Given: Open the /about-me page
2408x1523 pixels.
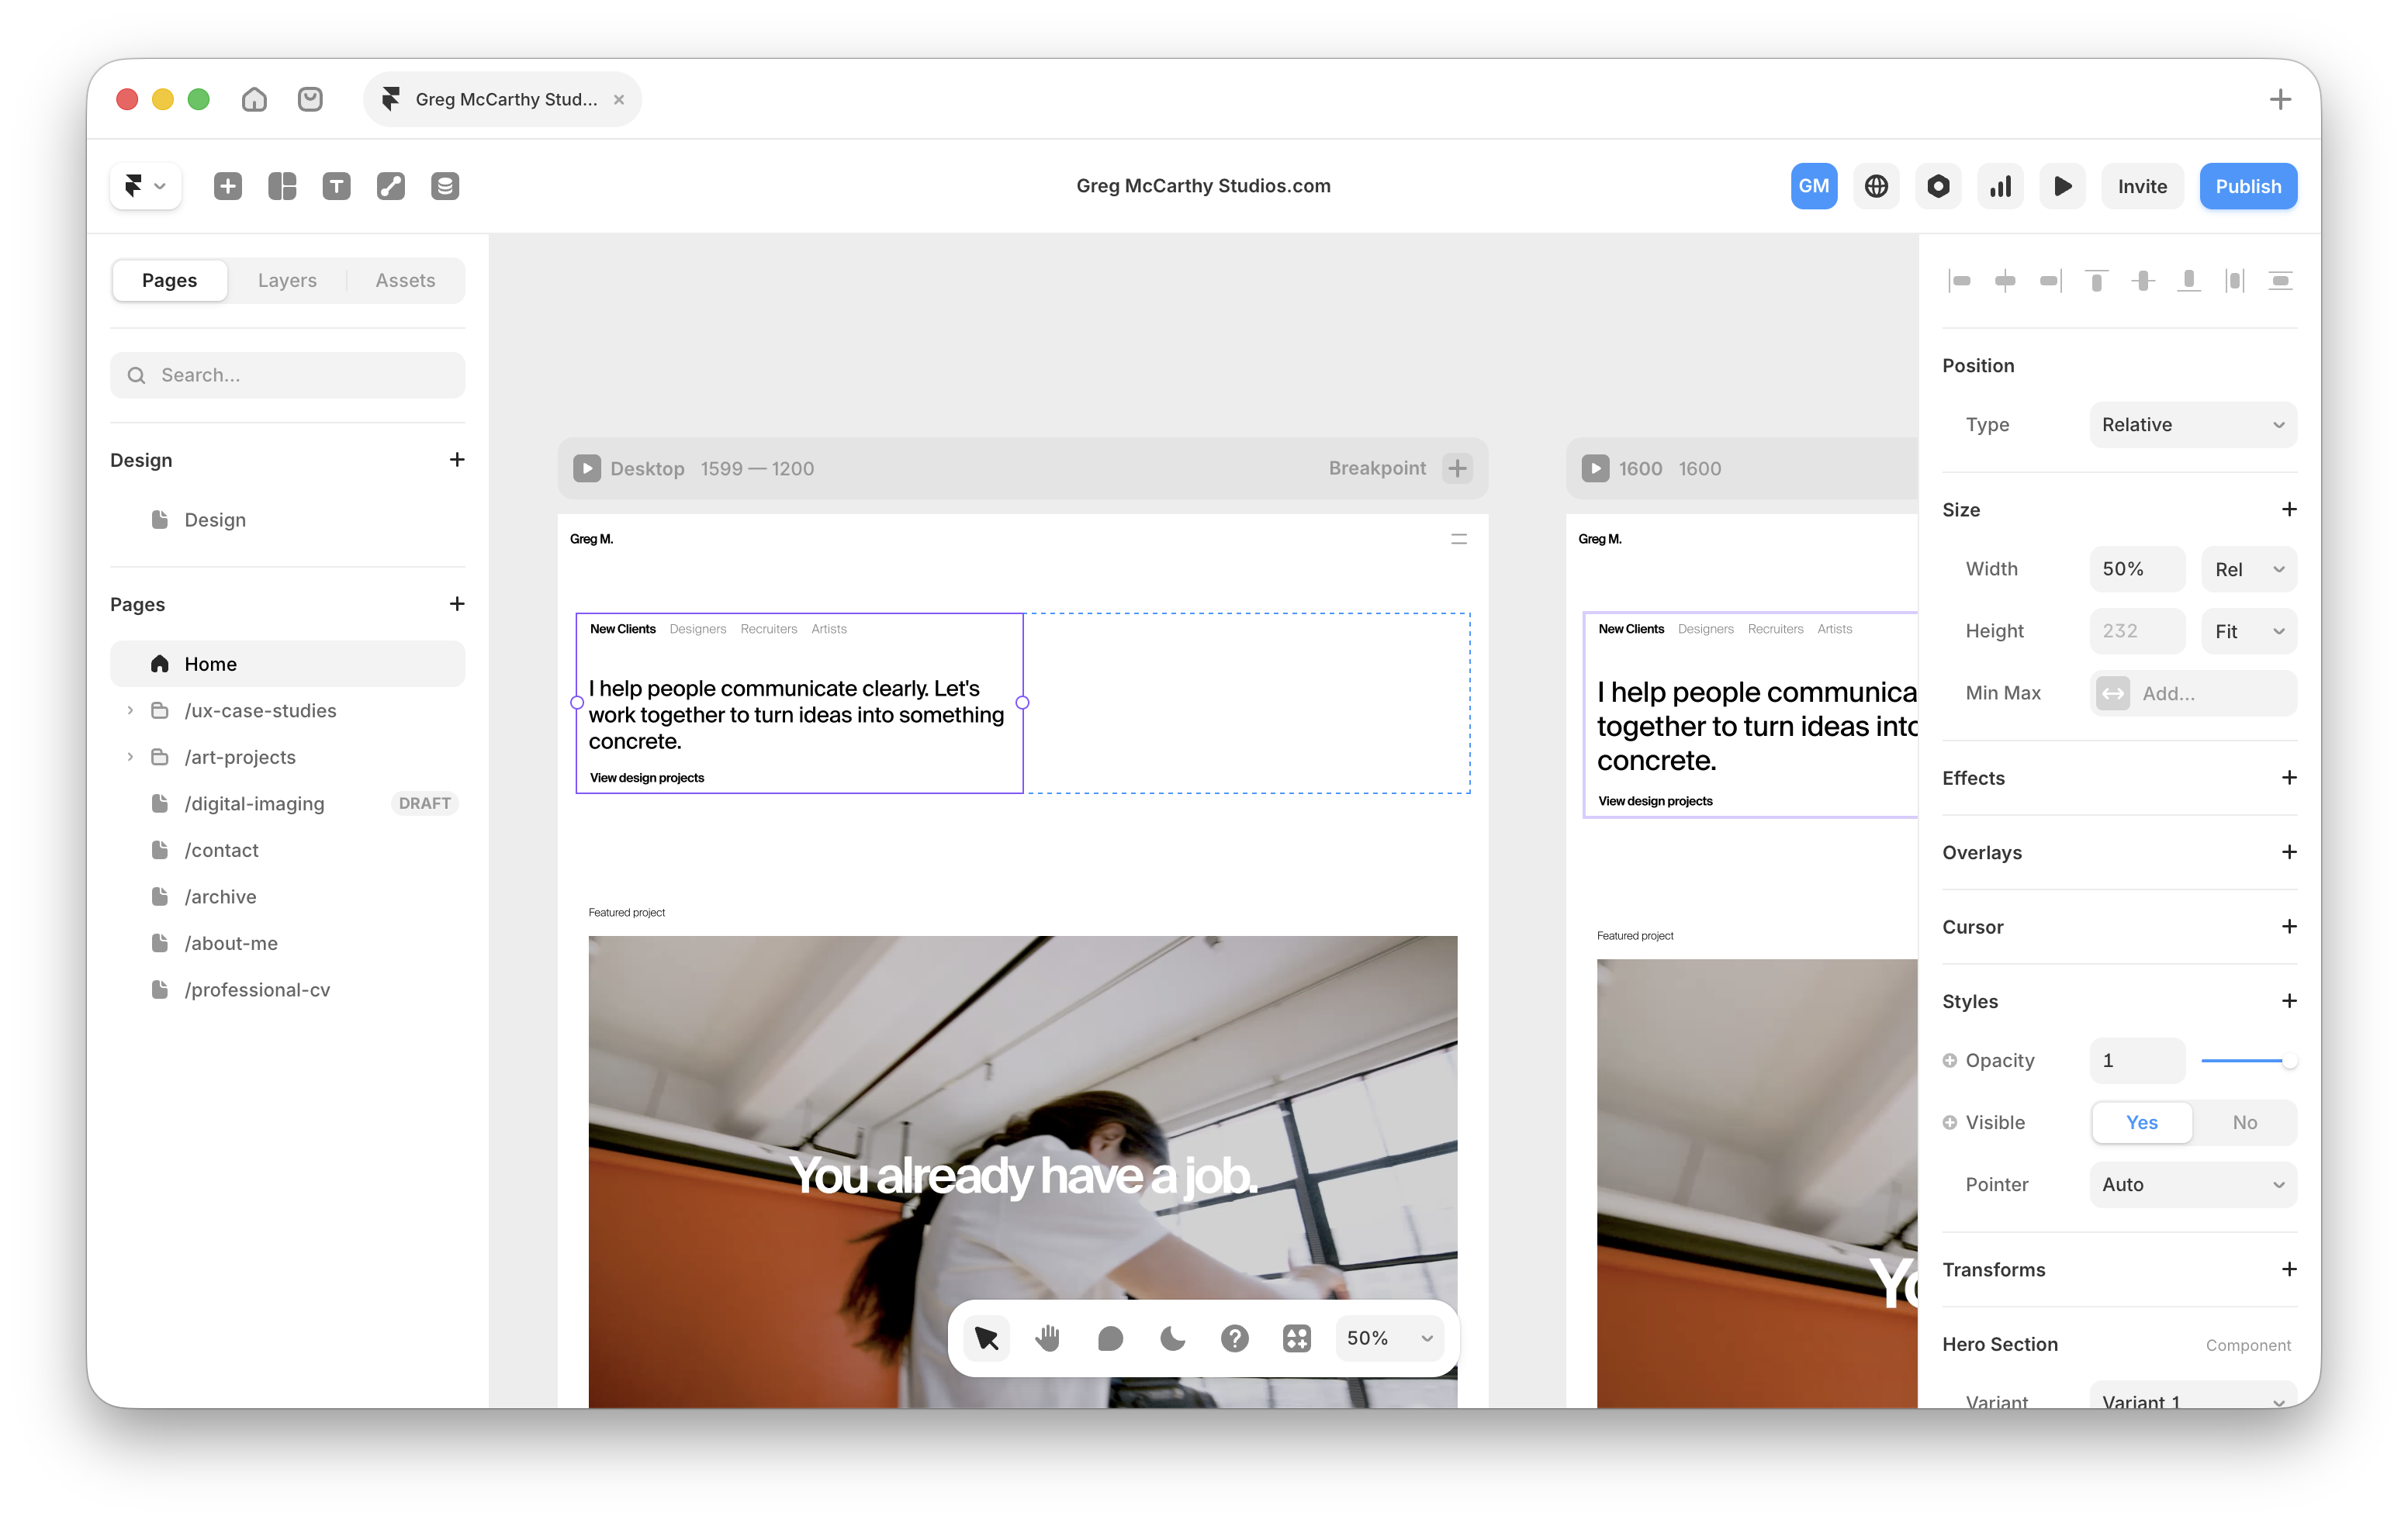Looking at the screenshot, I should tap(287, 942).
